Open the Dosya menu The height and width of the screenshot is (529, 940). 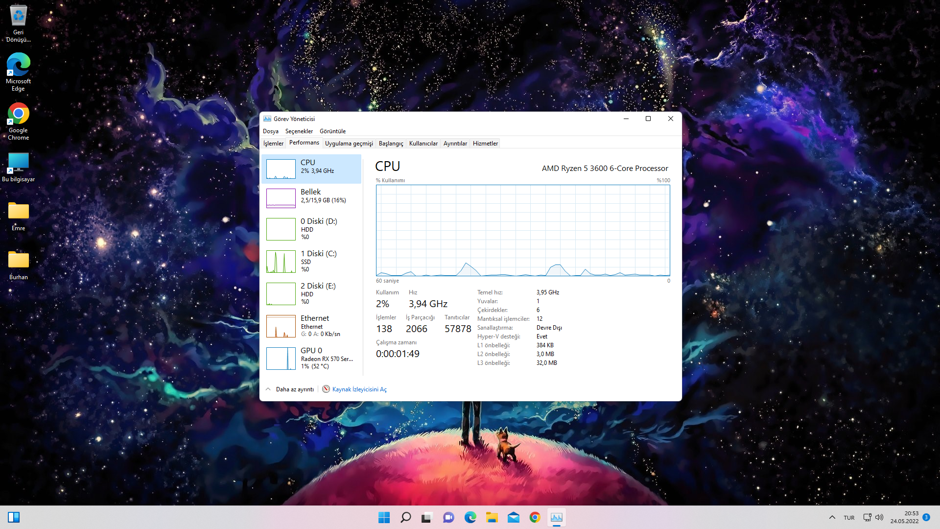point(270,131)
